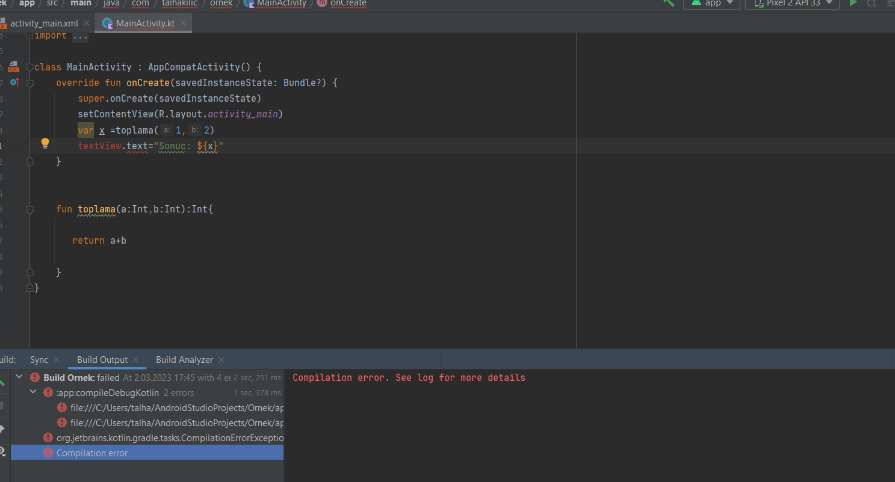Screen dimensions: 895x482
Task: Open the app run configuration dropdown
Action: pyautogui.click(x=711, y=4)
